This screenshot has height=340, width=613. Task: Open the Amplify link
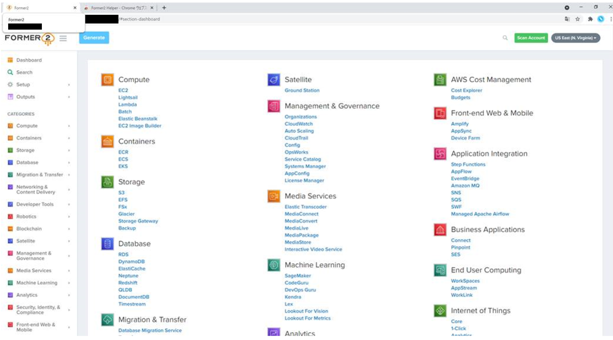click(x=460, y=124)
